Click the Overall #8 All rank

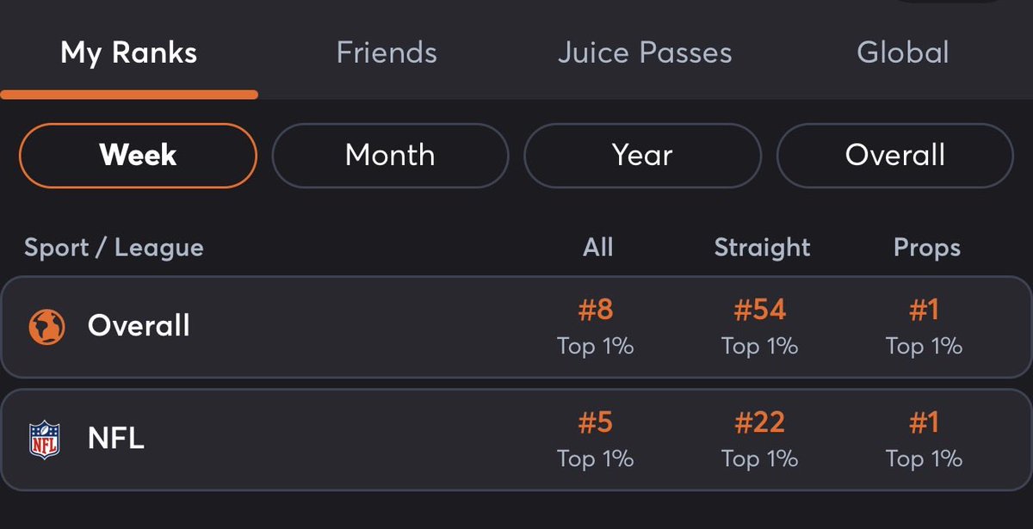[596, 310]
